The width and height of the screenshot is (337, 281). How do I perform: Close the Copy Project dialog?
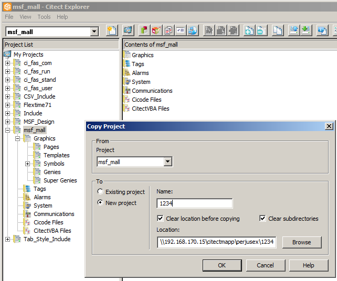point(329,126)
